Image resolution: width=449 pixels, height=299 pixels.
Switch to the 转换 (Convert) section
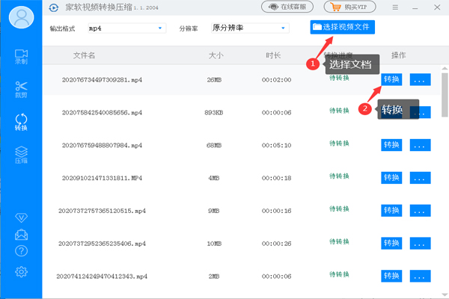pos(22,122)
